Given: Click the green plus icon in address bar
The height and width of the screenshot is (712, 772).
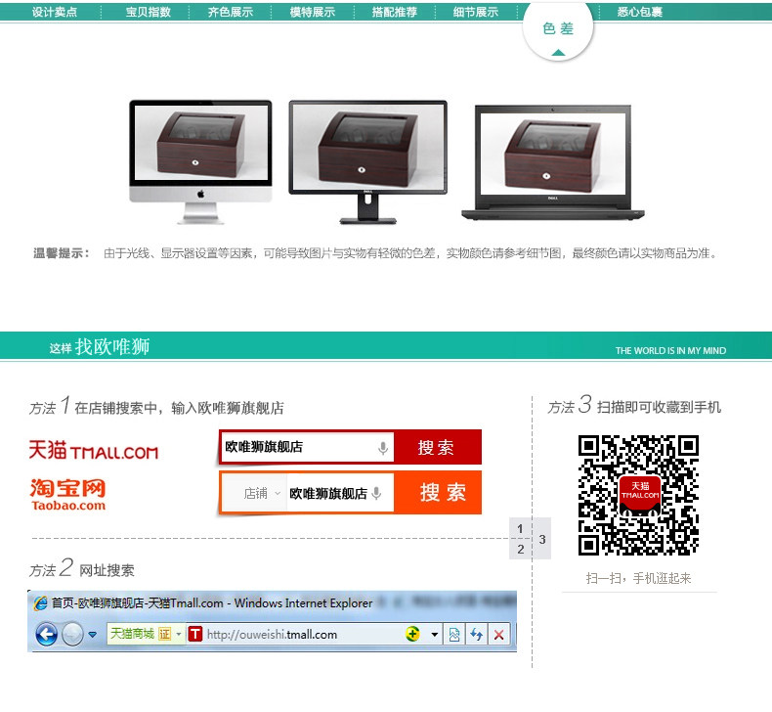Looking at the screenshot, I should [412, 634].
